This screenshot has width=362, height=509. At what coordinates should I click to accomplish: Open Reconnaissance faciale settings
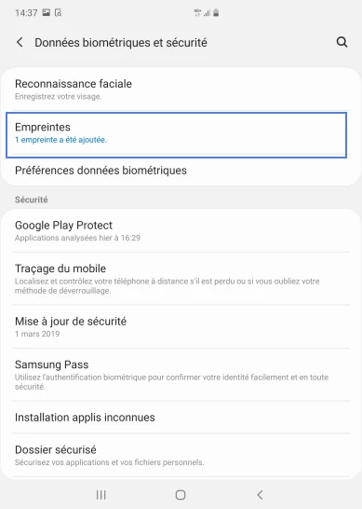click(181, 89)
